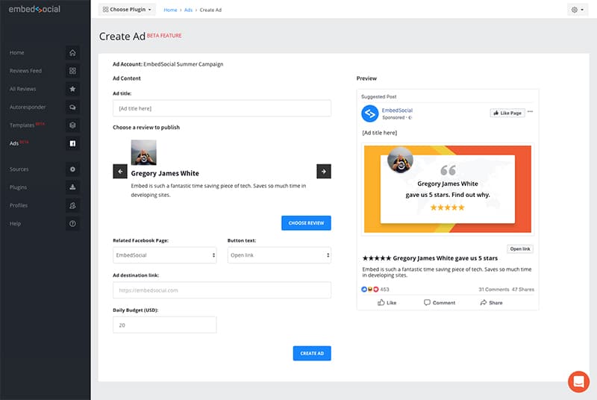The height and width of the screenshot is (400, 597).
Task: Click the Like thumbs-up in preview
Action: coord(381,302)
